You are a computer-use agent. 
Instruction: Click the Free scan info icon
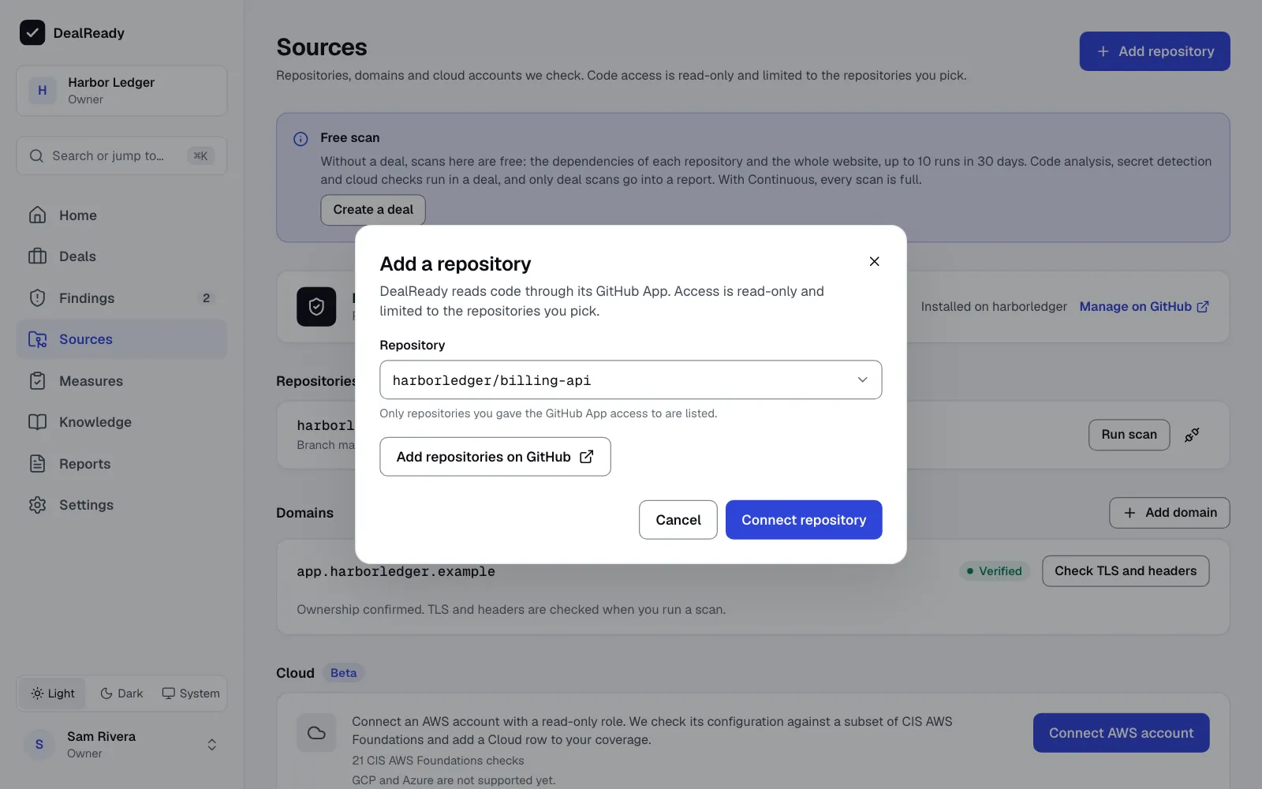point(301,139)
